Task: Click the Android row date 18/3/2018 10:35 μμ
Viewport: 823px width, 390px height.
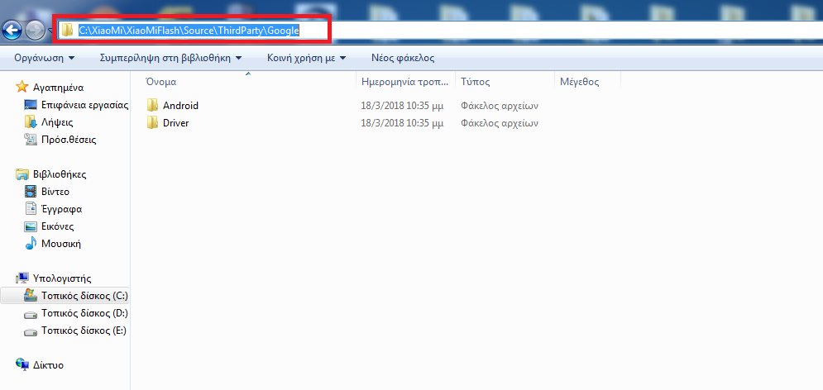Action: click(403, 106)
